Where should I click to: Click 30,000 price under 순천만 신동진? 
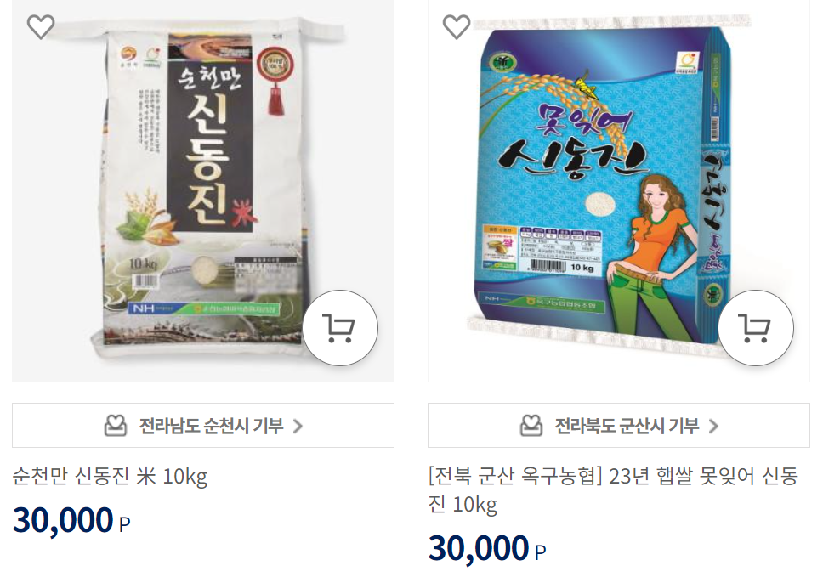(63, 520)
